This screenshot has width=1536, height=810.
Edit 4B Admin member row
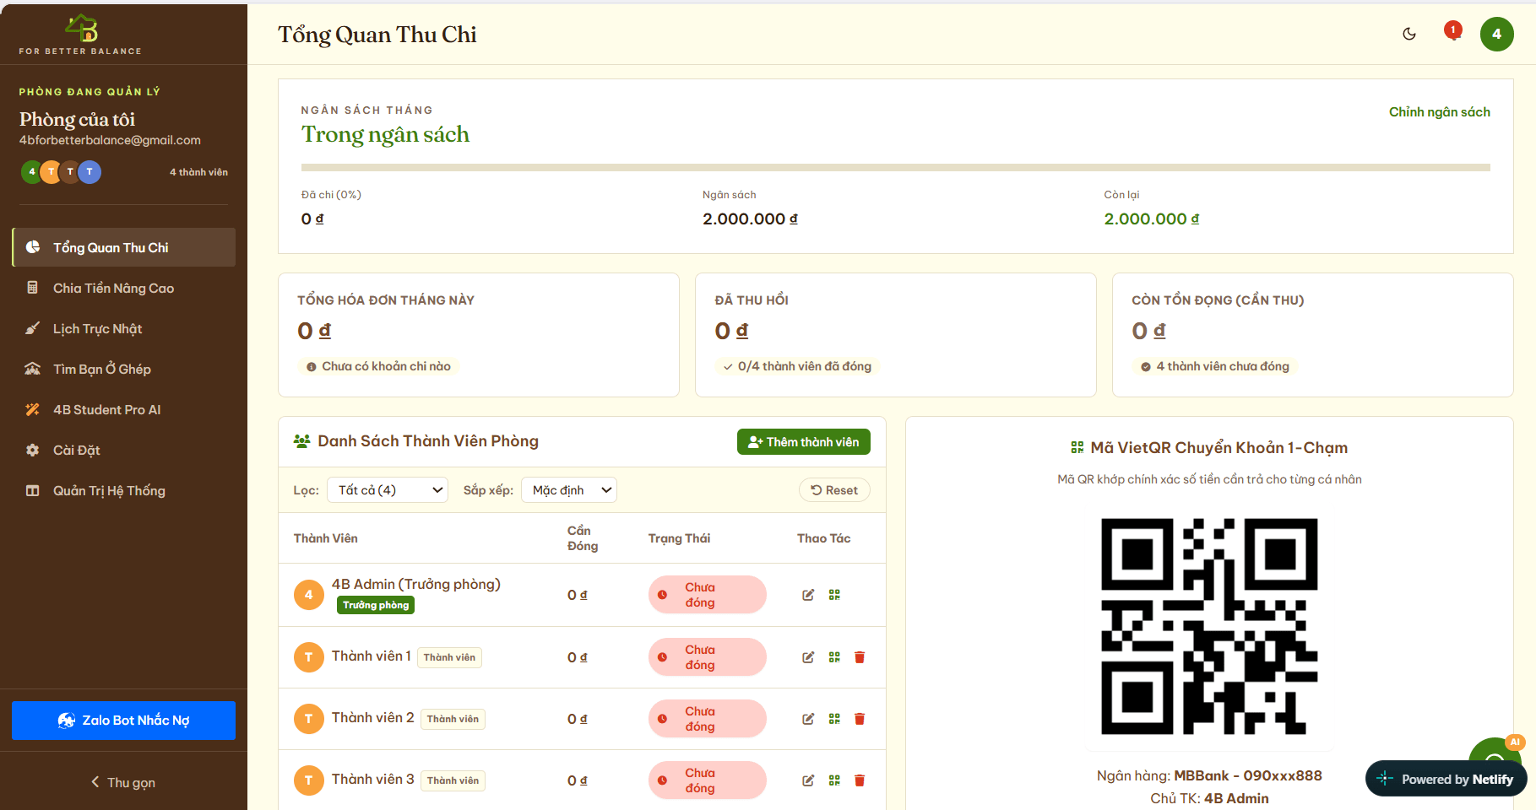808,595
